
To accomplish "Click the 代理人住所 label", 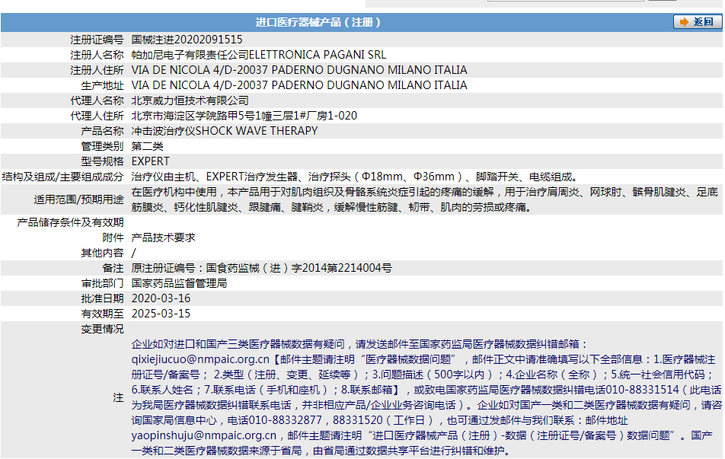I will (x=97, y=116).
